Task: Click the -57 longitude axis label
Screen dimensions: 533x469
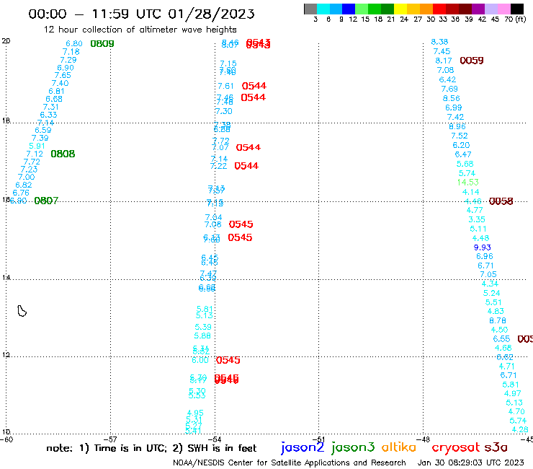Action: (110, 439)
